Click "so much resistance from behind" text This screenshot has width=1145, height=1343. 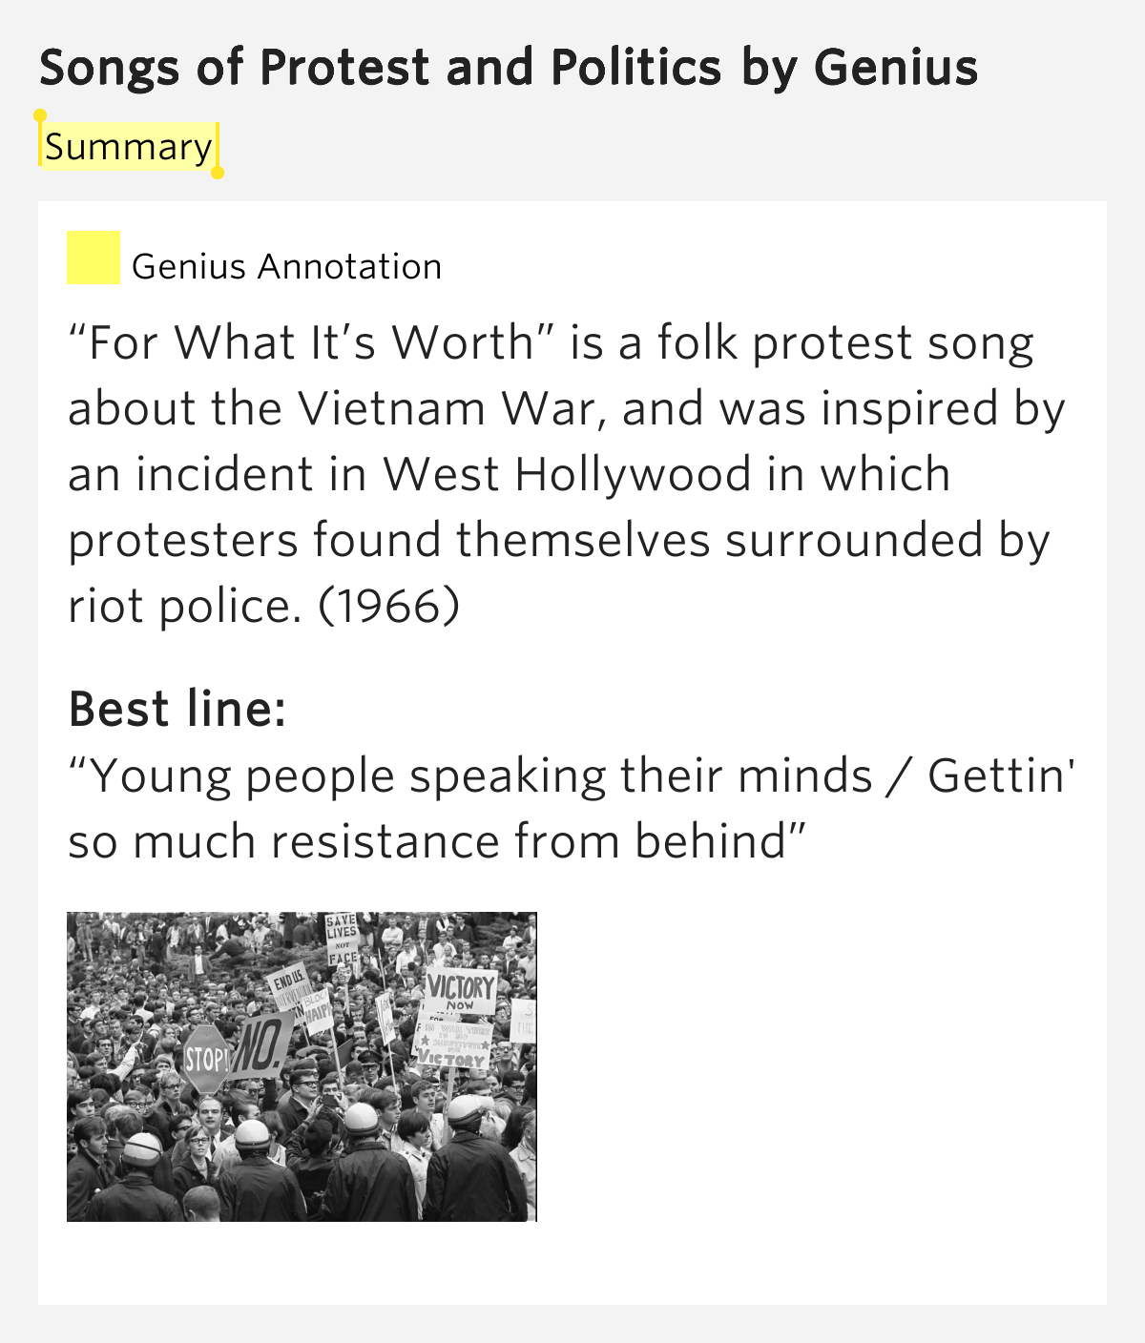pyautogui.click(x=437, y=841)
